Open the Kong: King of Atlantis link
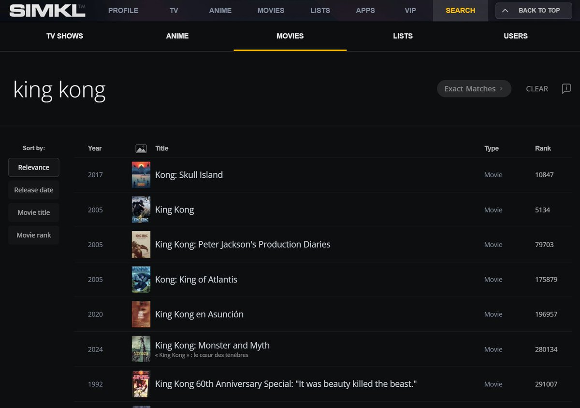Viewport: 580px width, 408px height. click(196, 279)
